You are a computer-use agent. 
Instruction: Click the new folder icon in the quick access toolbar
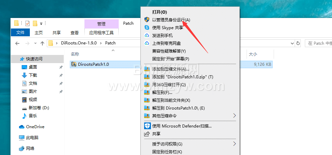tap(35, 23)
